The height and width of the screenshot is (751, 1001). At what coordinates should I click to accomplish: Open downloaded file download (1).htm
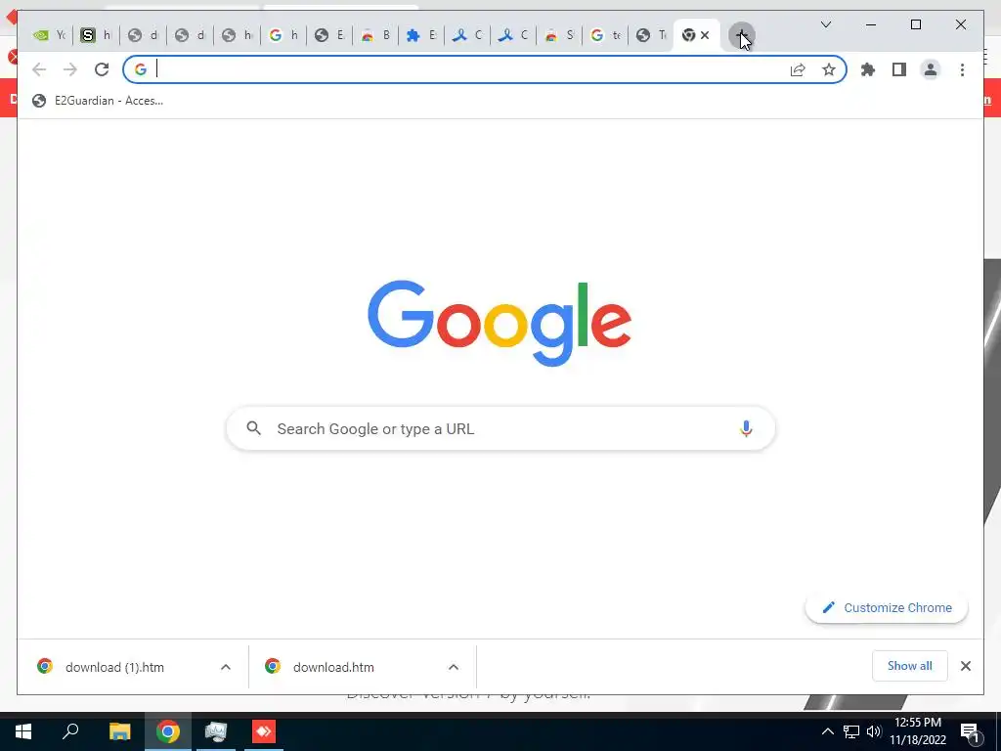click(114, 667)
